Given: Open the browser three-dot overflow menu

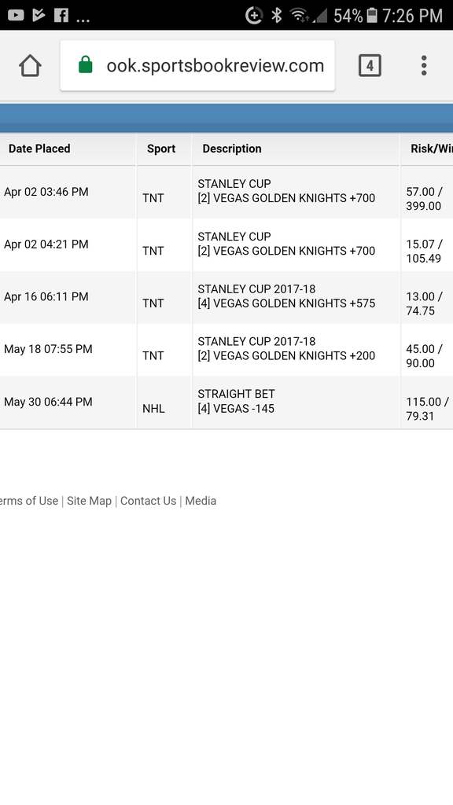Looking at the screenshot, I should pyautogui.click(x=424, y=66).
